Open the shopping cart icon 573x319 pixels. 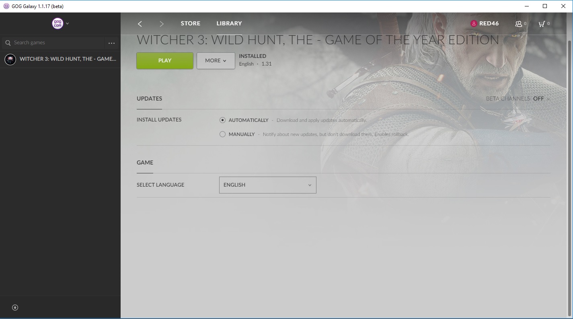point(542,24)
